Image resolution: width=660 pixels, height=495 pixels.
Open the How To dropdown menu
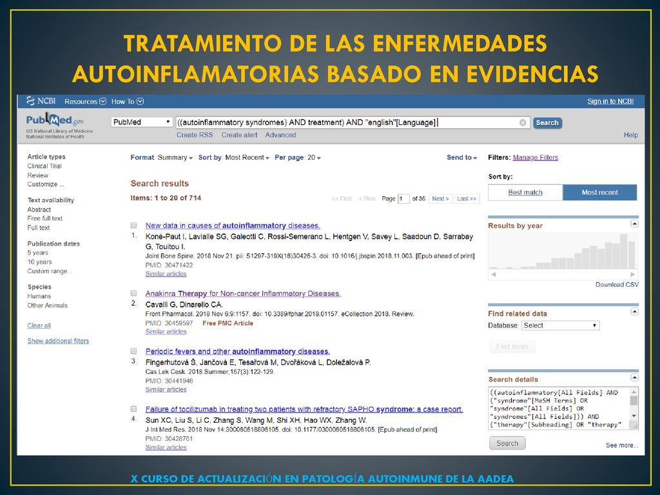click(x=127, y=101)
